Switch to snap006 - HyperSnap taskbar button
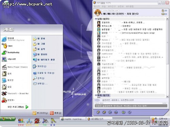 [x=73, y=119]
